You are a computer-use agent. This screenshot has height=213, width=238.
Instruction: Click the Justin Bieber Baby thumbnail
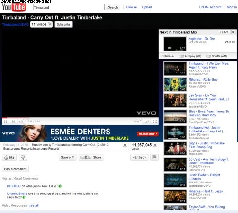tap(175, 181)
